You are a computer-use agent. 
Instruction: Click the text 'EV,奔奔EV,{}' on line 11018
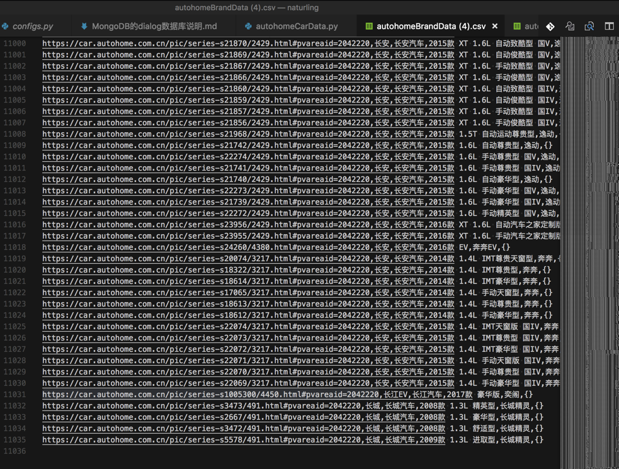coord(484,247)
